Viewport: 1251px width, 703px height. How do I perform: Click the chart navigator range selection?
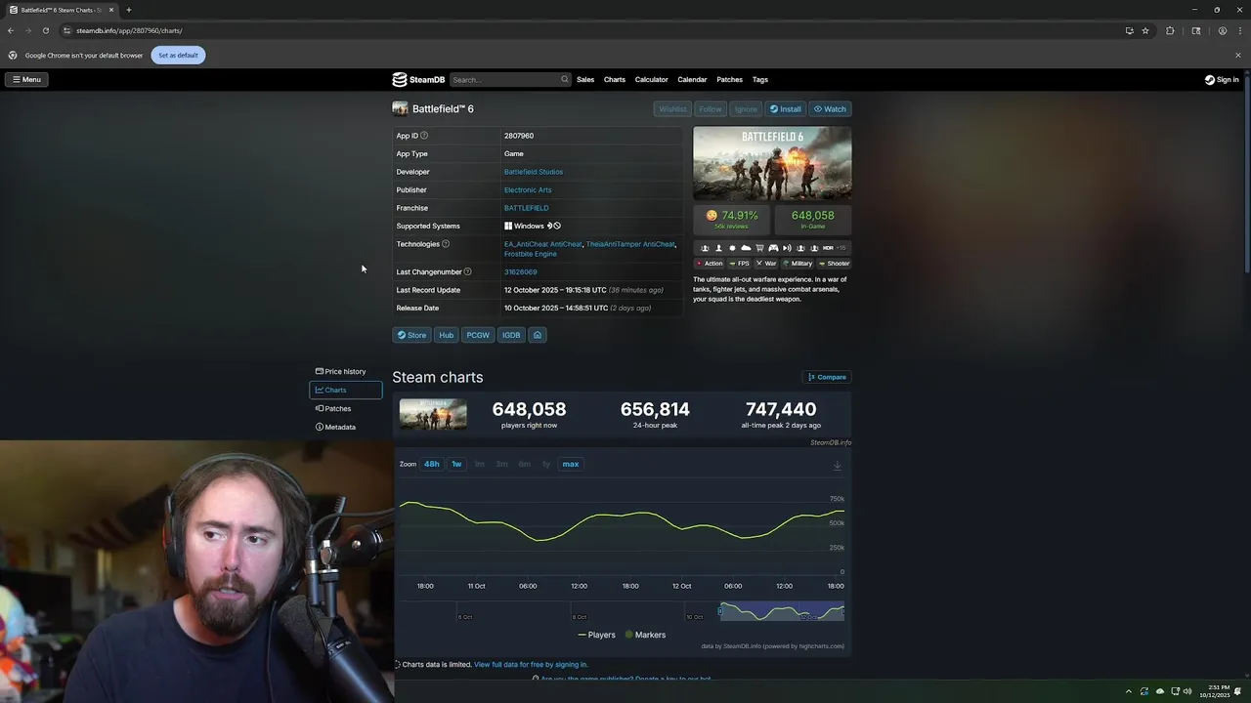[x=782, y=611]
